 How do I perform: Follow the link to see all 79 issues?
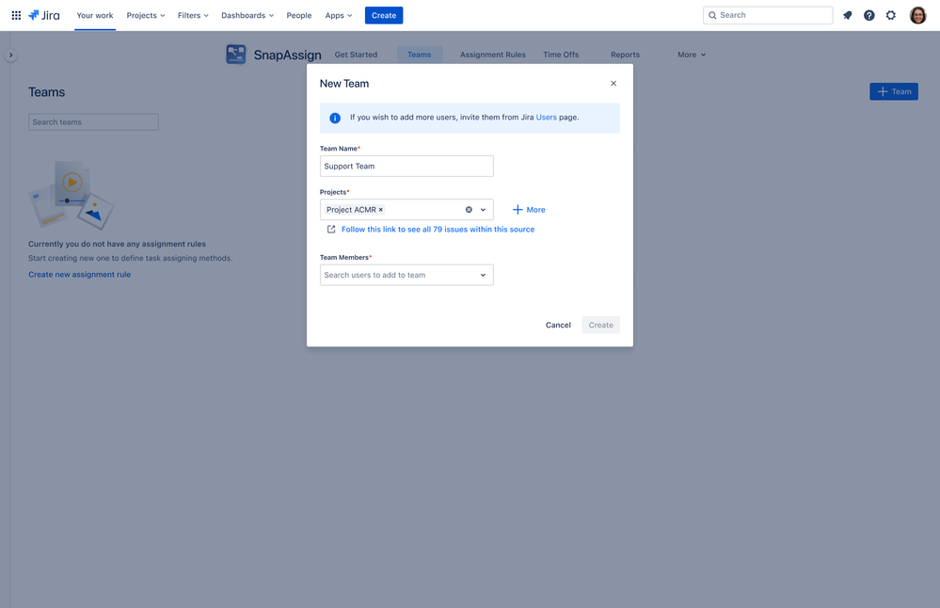(438, 230)
